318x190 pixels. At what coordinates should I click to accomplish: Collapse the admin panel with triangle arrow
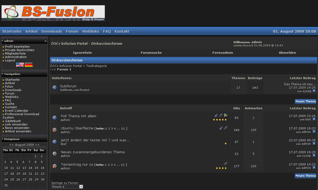point(46,41)
